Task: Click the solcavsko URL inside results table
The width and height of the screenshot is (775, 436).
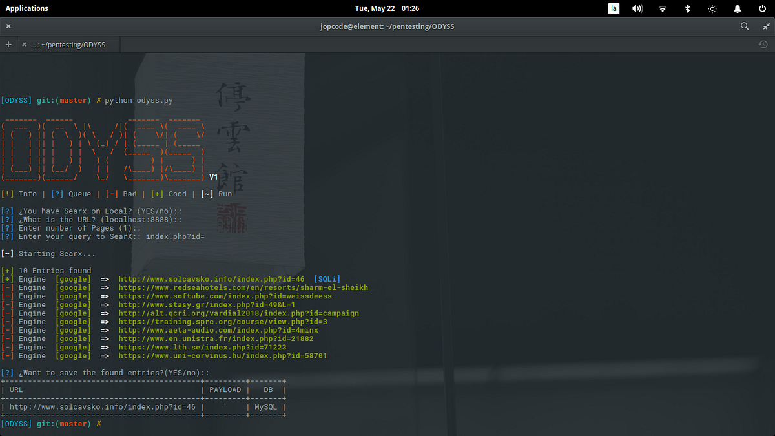Action: coord(103,406)
